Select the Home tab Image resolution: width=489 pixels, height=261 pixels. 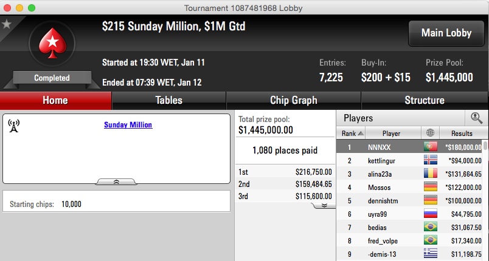pyautogui.click(x=55, y=100)
